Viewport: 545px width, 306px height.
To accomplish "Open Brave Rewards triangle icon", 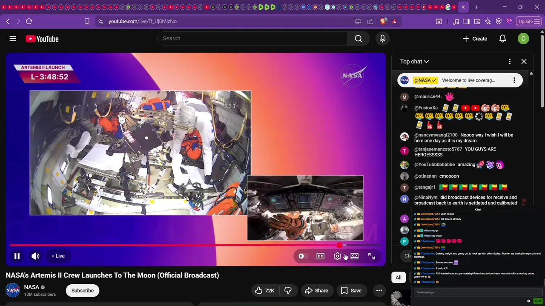I will [x=394, y=21].
